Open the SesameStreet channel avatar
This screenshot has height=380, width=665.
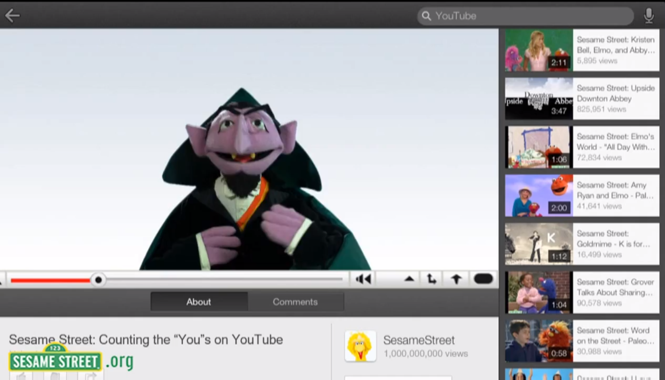[x=360, y=346]
